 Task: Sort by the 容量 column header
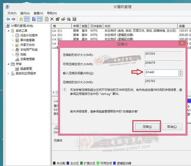pyautogui.click(x=184, y=26)
